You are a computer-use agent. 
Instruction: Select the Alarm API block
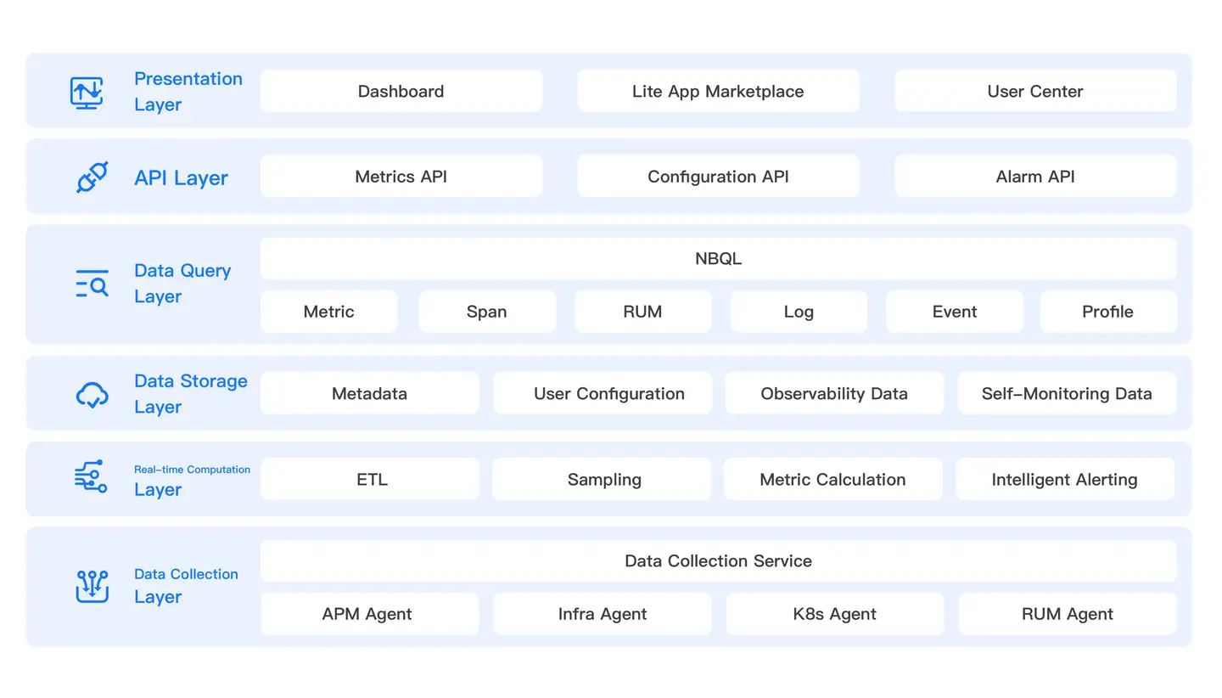1034,177
